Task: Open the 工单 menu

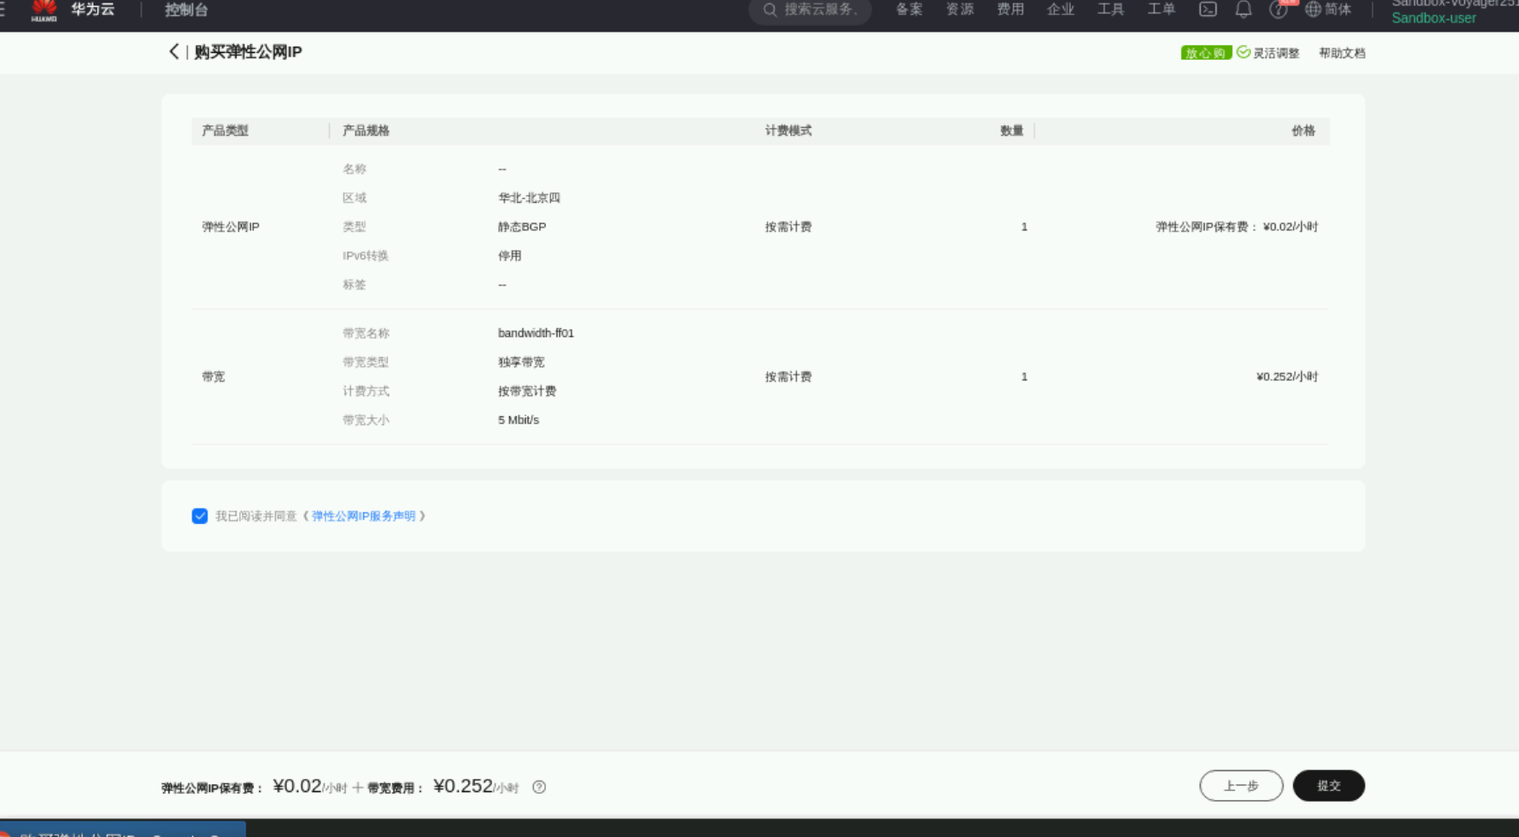Action: click(x=1161, y=10)
